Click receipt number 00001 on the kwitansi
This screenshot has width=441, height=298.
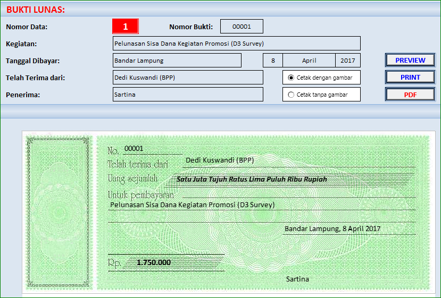[x=134, y=149]
